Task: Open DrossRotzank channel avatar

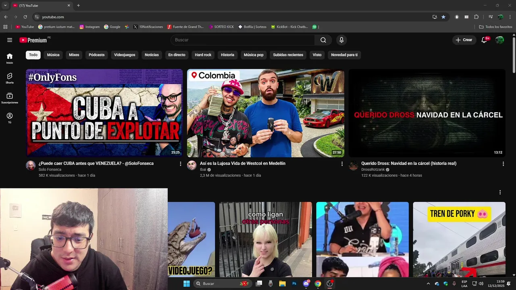Action: (353, 166)
